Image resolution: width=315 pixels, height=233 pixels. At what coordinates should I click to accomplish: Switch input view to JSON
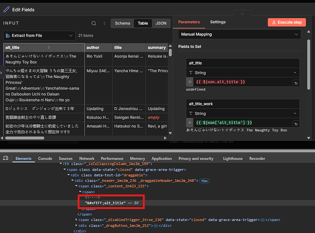click(x=161, y=23)
